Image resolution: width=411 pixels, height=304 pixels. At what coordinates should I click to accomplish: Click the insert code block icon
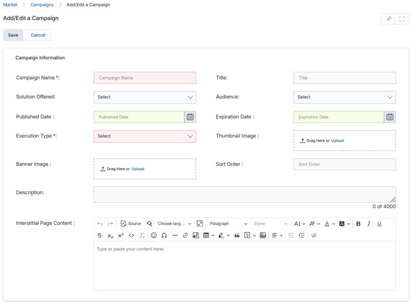pyautogui.click(x=247, y=235)
